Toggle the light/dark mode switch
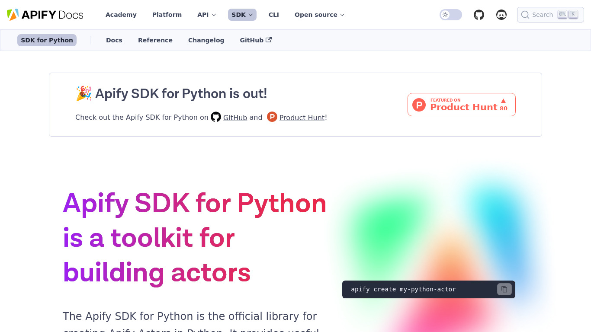 coord(451,15)
